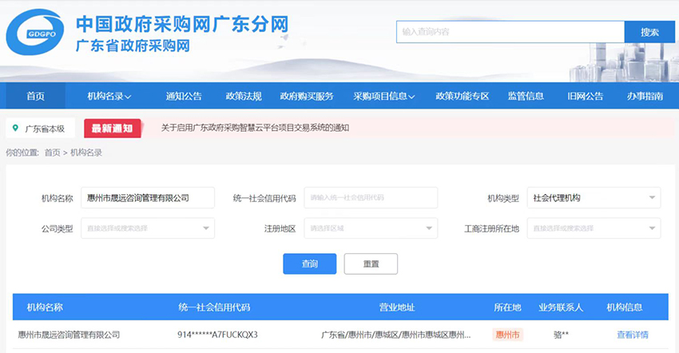Click the location pin icon beside 广东省本级

coord(15,128)
